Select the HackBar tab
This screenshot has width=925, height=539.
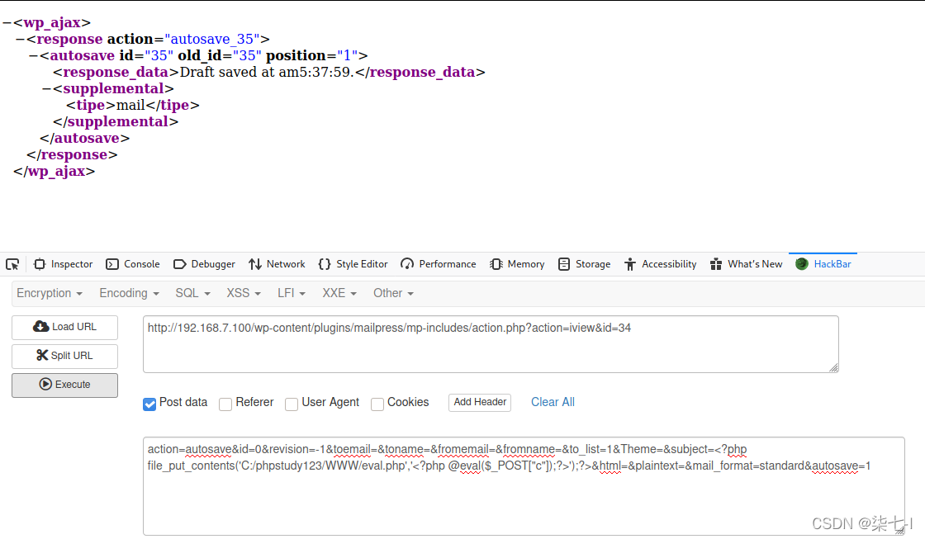[823, 264]
